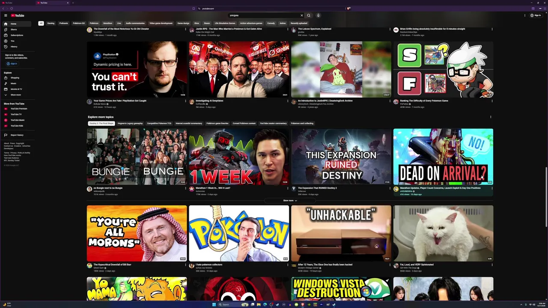This screenshot has width=548, height=308.
Task: Open YouTube Premium from sidebar
Action: click(x=16, y=109)
